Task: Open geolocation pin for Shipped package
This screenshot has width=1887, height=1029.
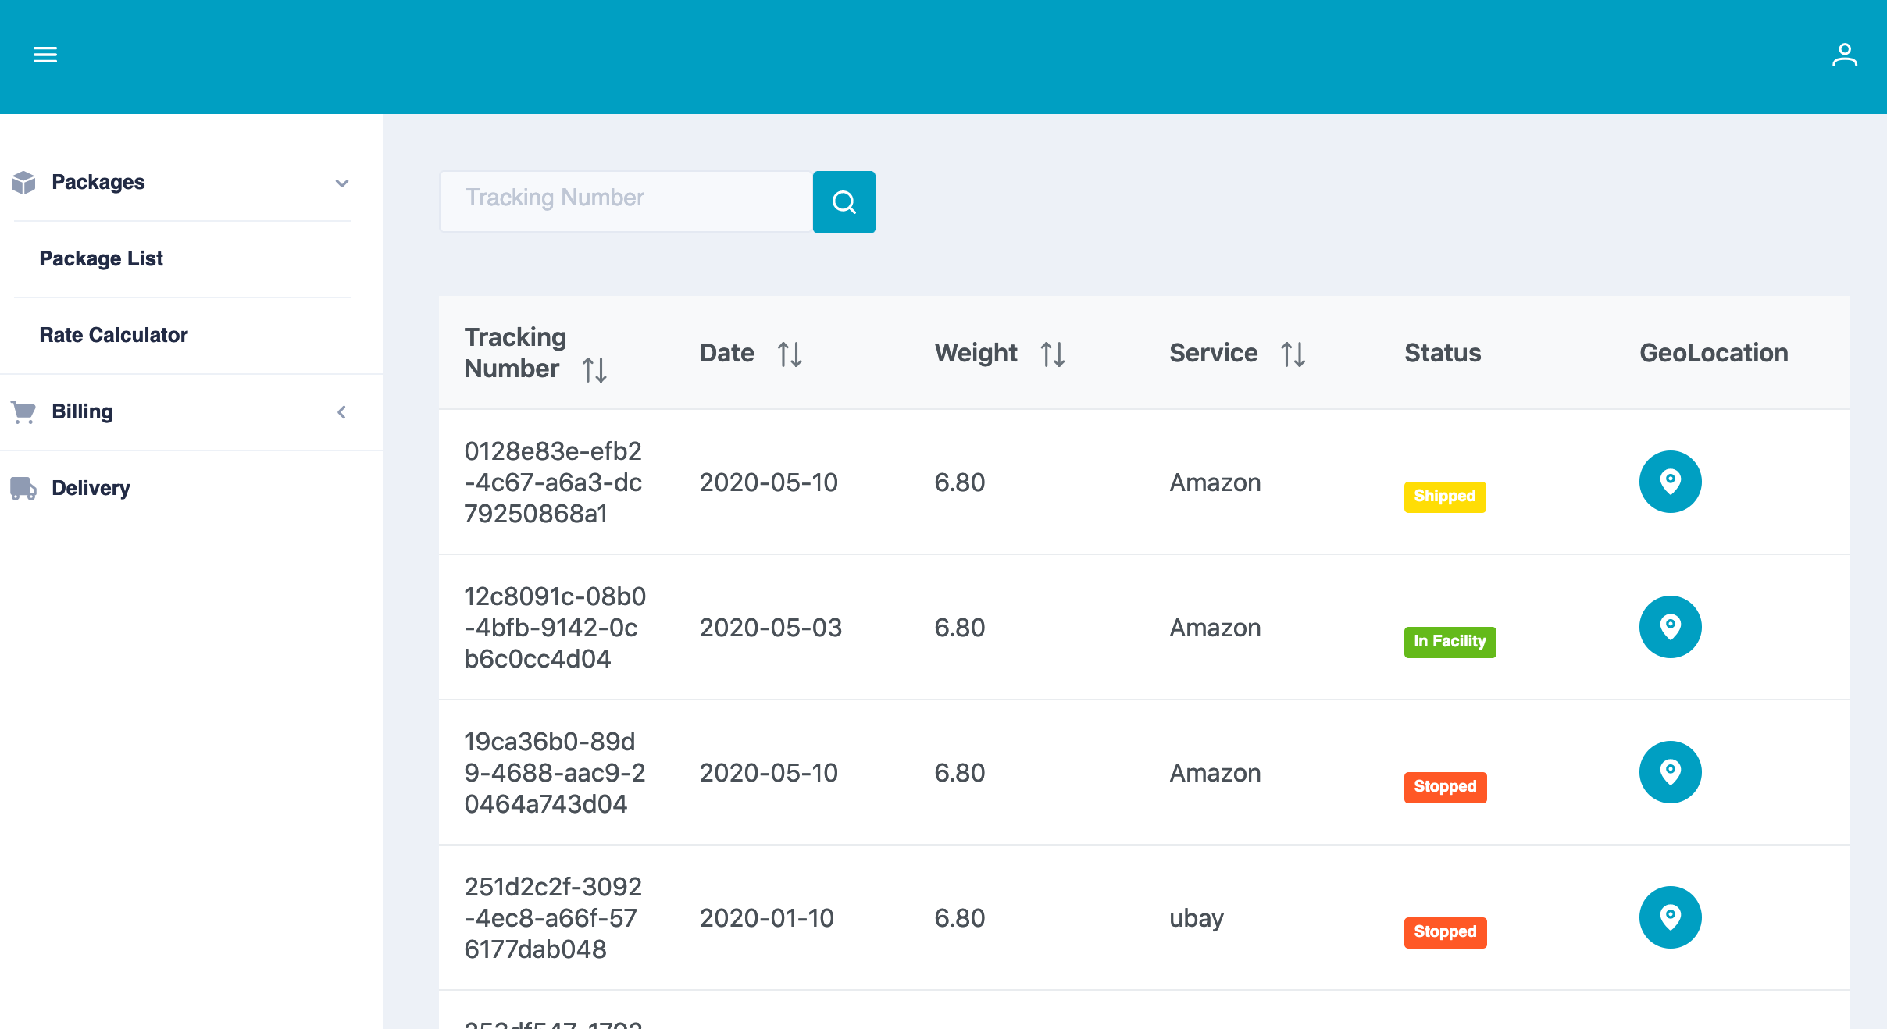Action: coord(1670,482)
